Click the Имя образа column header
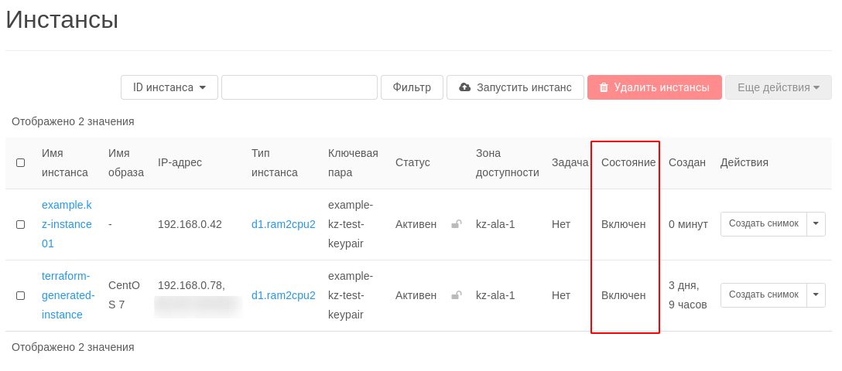 click(x=126, y=162)
